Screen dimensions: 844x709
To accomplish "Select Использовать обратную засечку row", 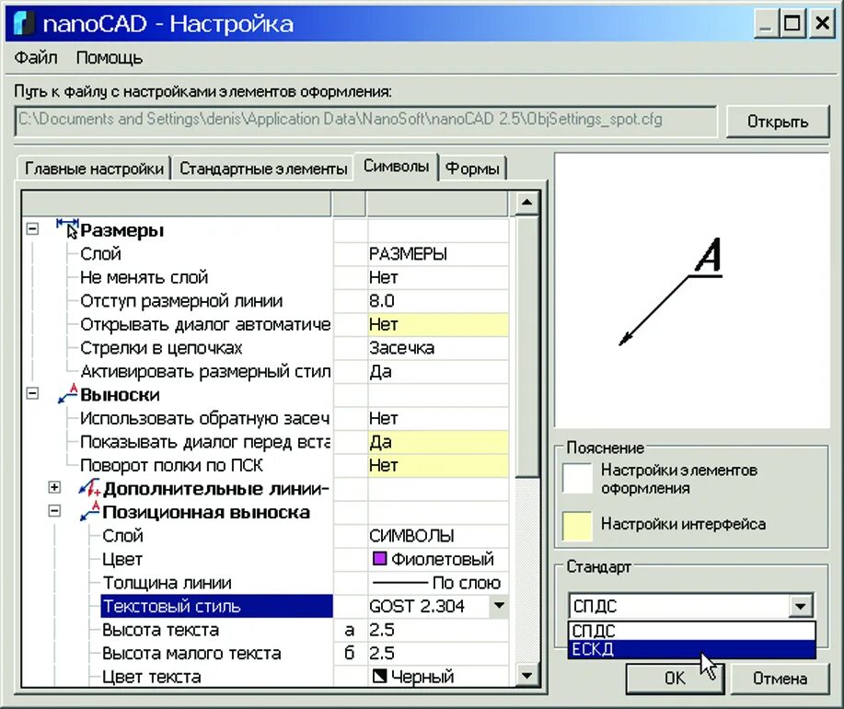I will point(204,418).
